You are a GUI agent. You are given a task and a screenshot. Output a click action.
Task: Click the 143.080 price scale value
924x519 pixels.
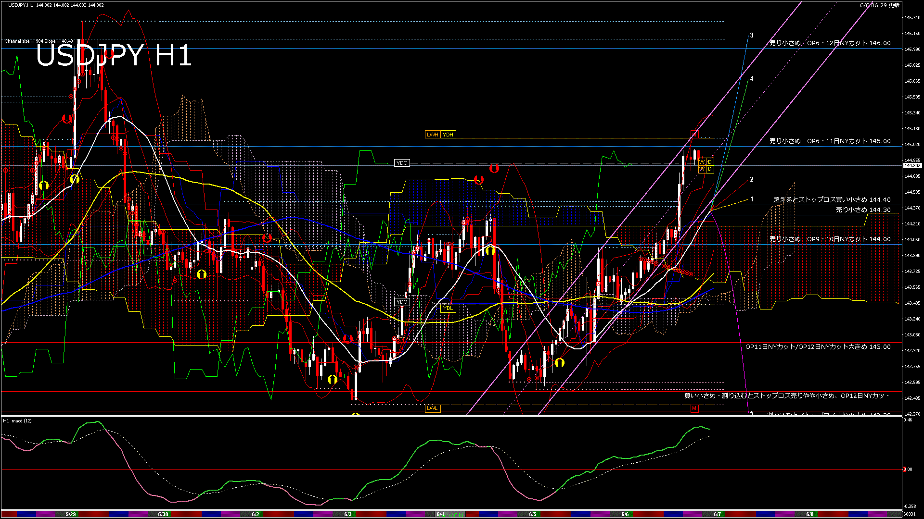(912, 335)
